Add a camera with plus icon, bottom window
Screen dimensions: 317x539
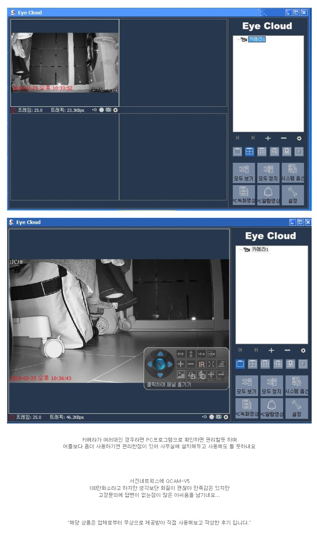(x=271, y=350)
